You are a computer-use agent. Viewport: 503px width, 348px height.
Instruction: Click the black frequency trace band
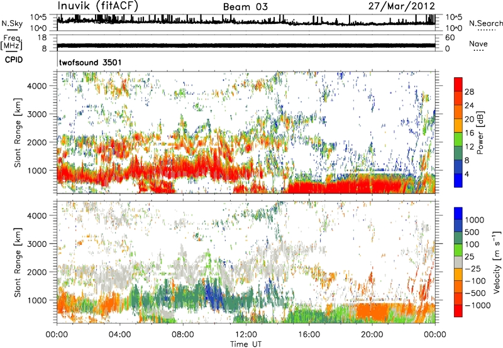pyautogui.click(x=246, y=45)
